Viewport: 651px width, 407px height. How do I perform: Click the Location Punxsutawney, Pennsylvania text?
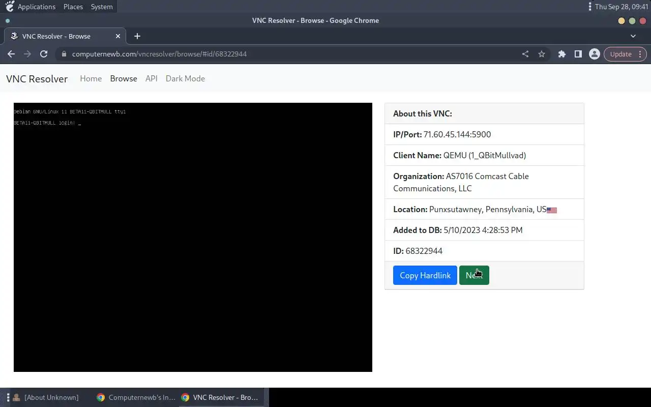488,209
